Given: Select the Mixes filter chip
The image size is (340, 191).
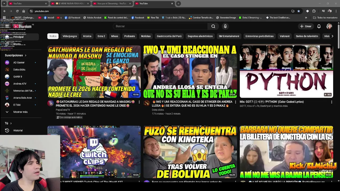Looking at the screenshot, I should coord(114,36).
